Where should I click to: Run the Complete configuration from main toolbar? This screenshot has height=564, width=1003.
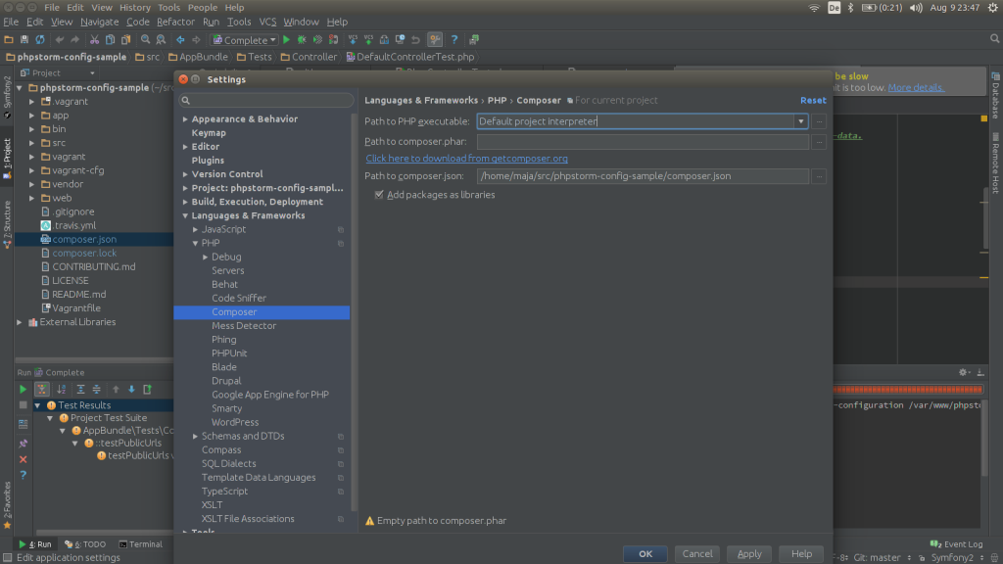(x=287, y=39)
